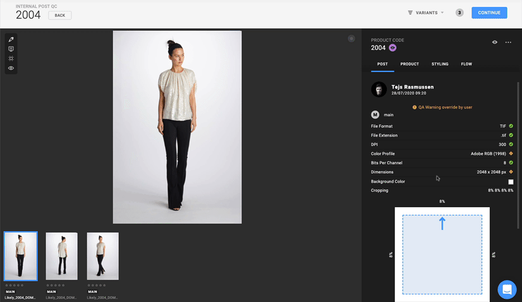522x302 pixels.
Task: Rate the first thumbnail using its stars
Action: coord(15,286)
